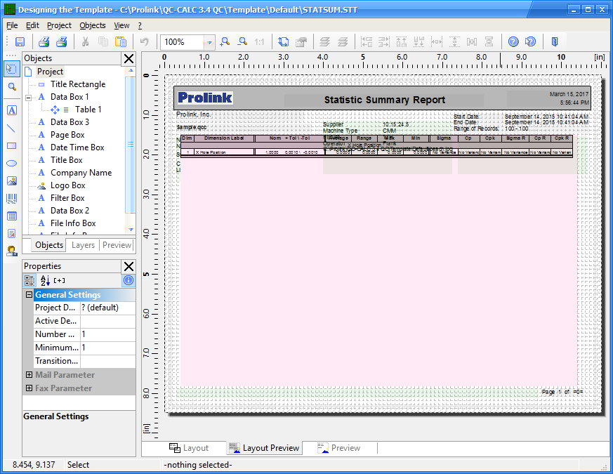Click the Zoom Out magnifier icon

(243, 42)
